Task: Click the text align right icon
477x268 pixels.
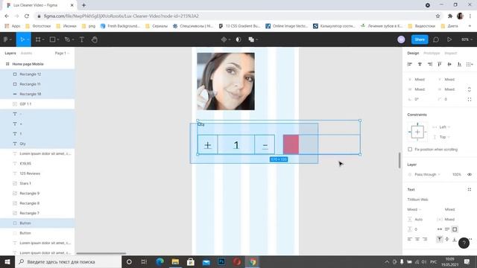Action: coord(425,240)
